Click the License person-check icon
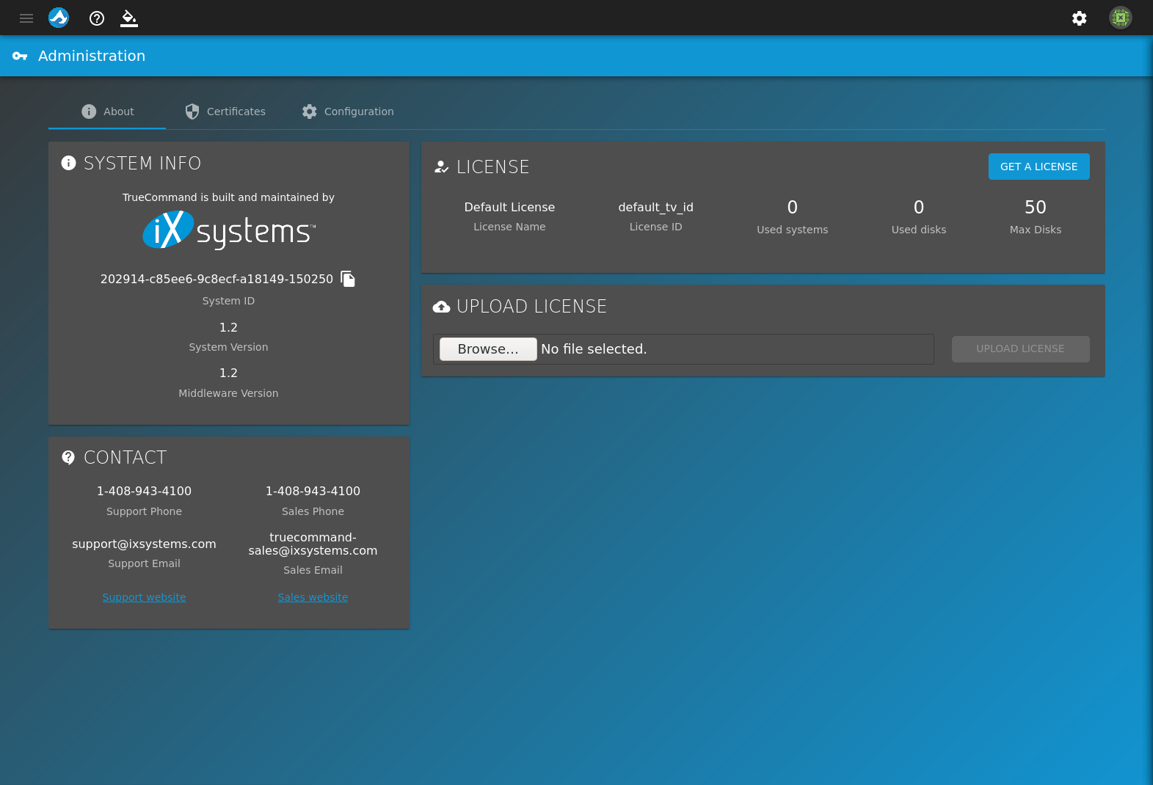The image size is (1153, 785). point(441,167)
